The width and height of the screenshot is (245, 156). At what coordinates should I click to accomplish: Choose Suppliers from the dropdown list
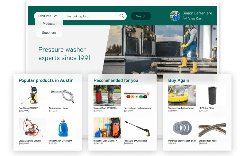49,33
